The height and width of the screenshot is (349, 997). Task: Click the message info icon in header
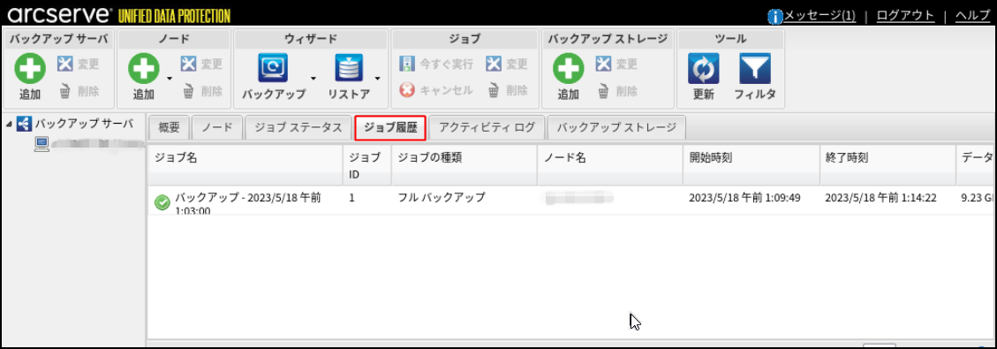coord(775,16)
